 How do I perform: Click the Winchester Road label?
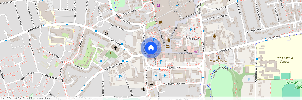click(113, 66)
